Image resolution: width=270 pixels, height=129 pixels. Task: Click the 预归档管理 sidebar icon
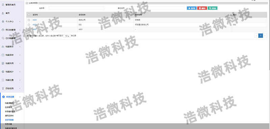(3, 30)
